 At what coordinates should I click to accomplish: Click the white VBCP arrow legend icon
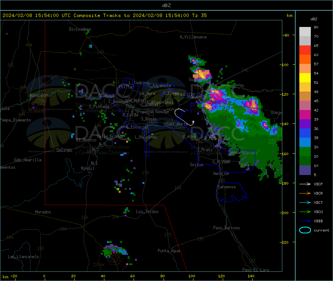(305, 184)
